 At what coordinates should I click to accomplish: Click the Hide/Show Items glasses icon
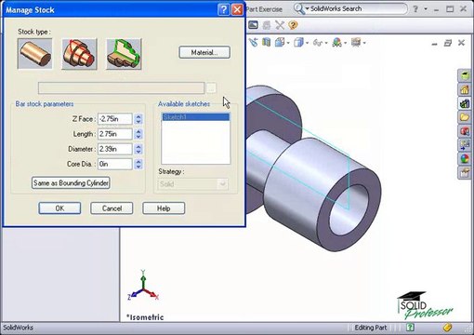click(x=318, y=43)
